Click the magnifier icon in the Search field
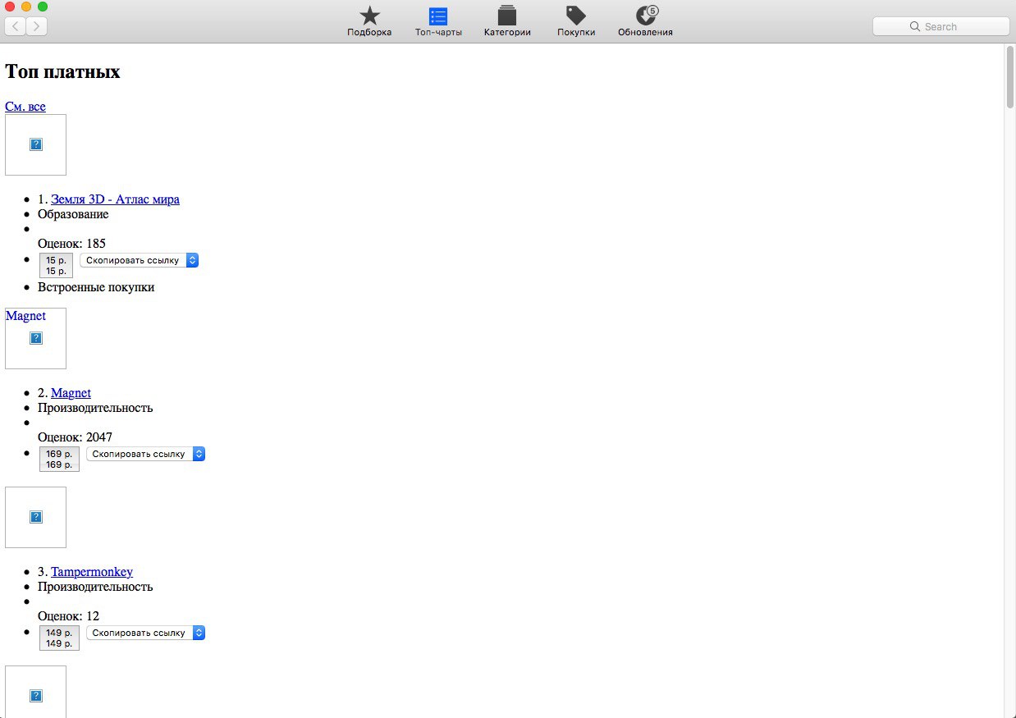 point(915,26)
